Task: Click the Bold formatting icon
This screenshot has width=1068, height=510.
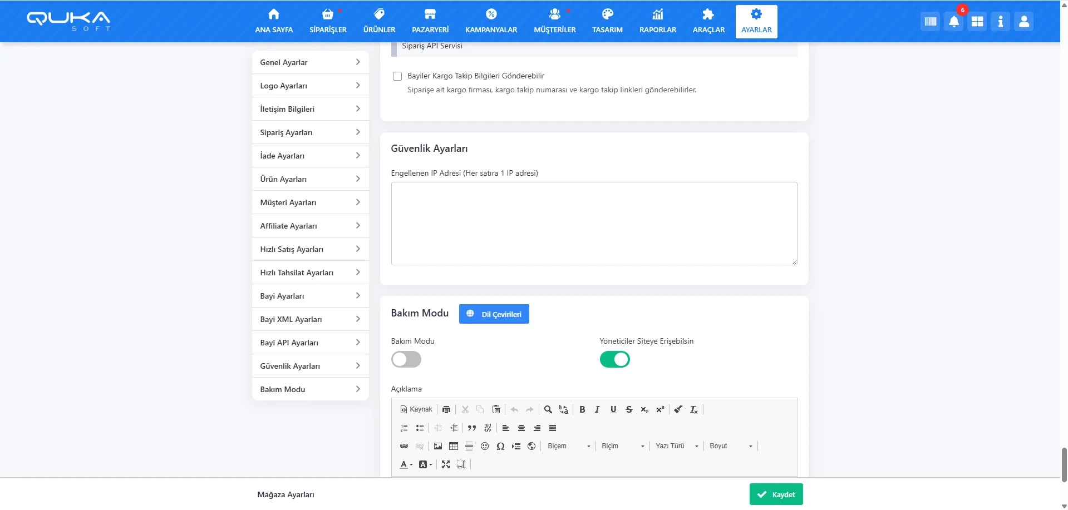Action: click(x=582, y=409)
